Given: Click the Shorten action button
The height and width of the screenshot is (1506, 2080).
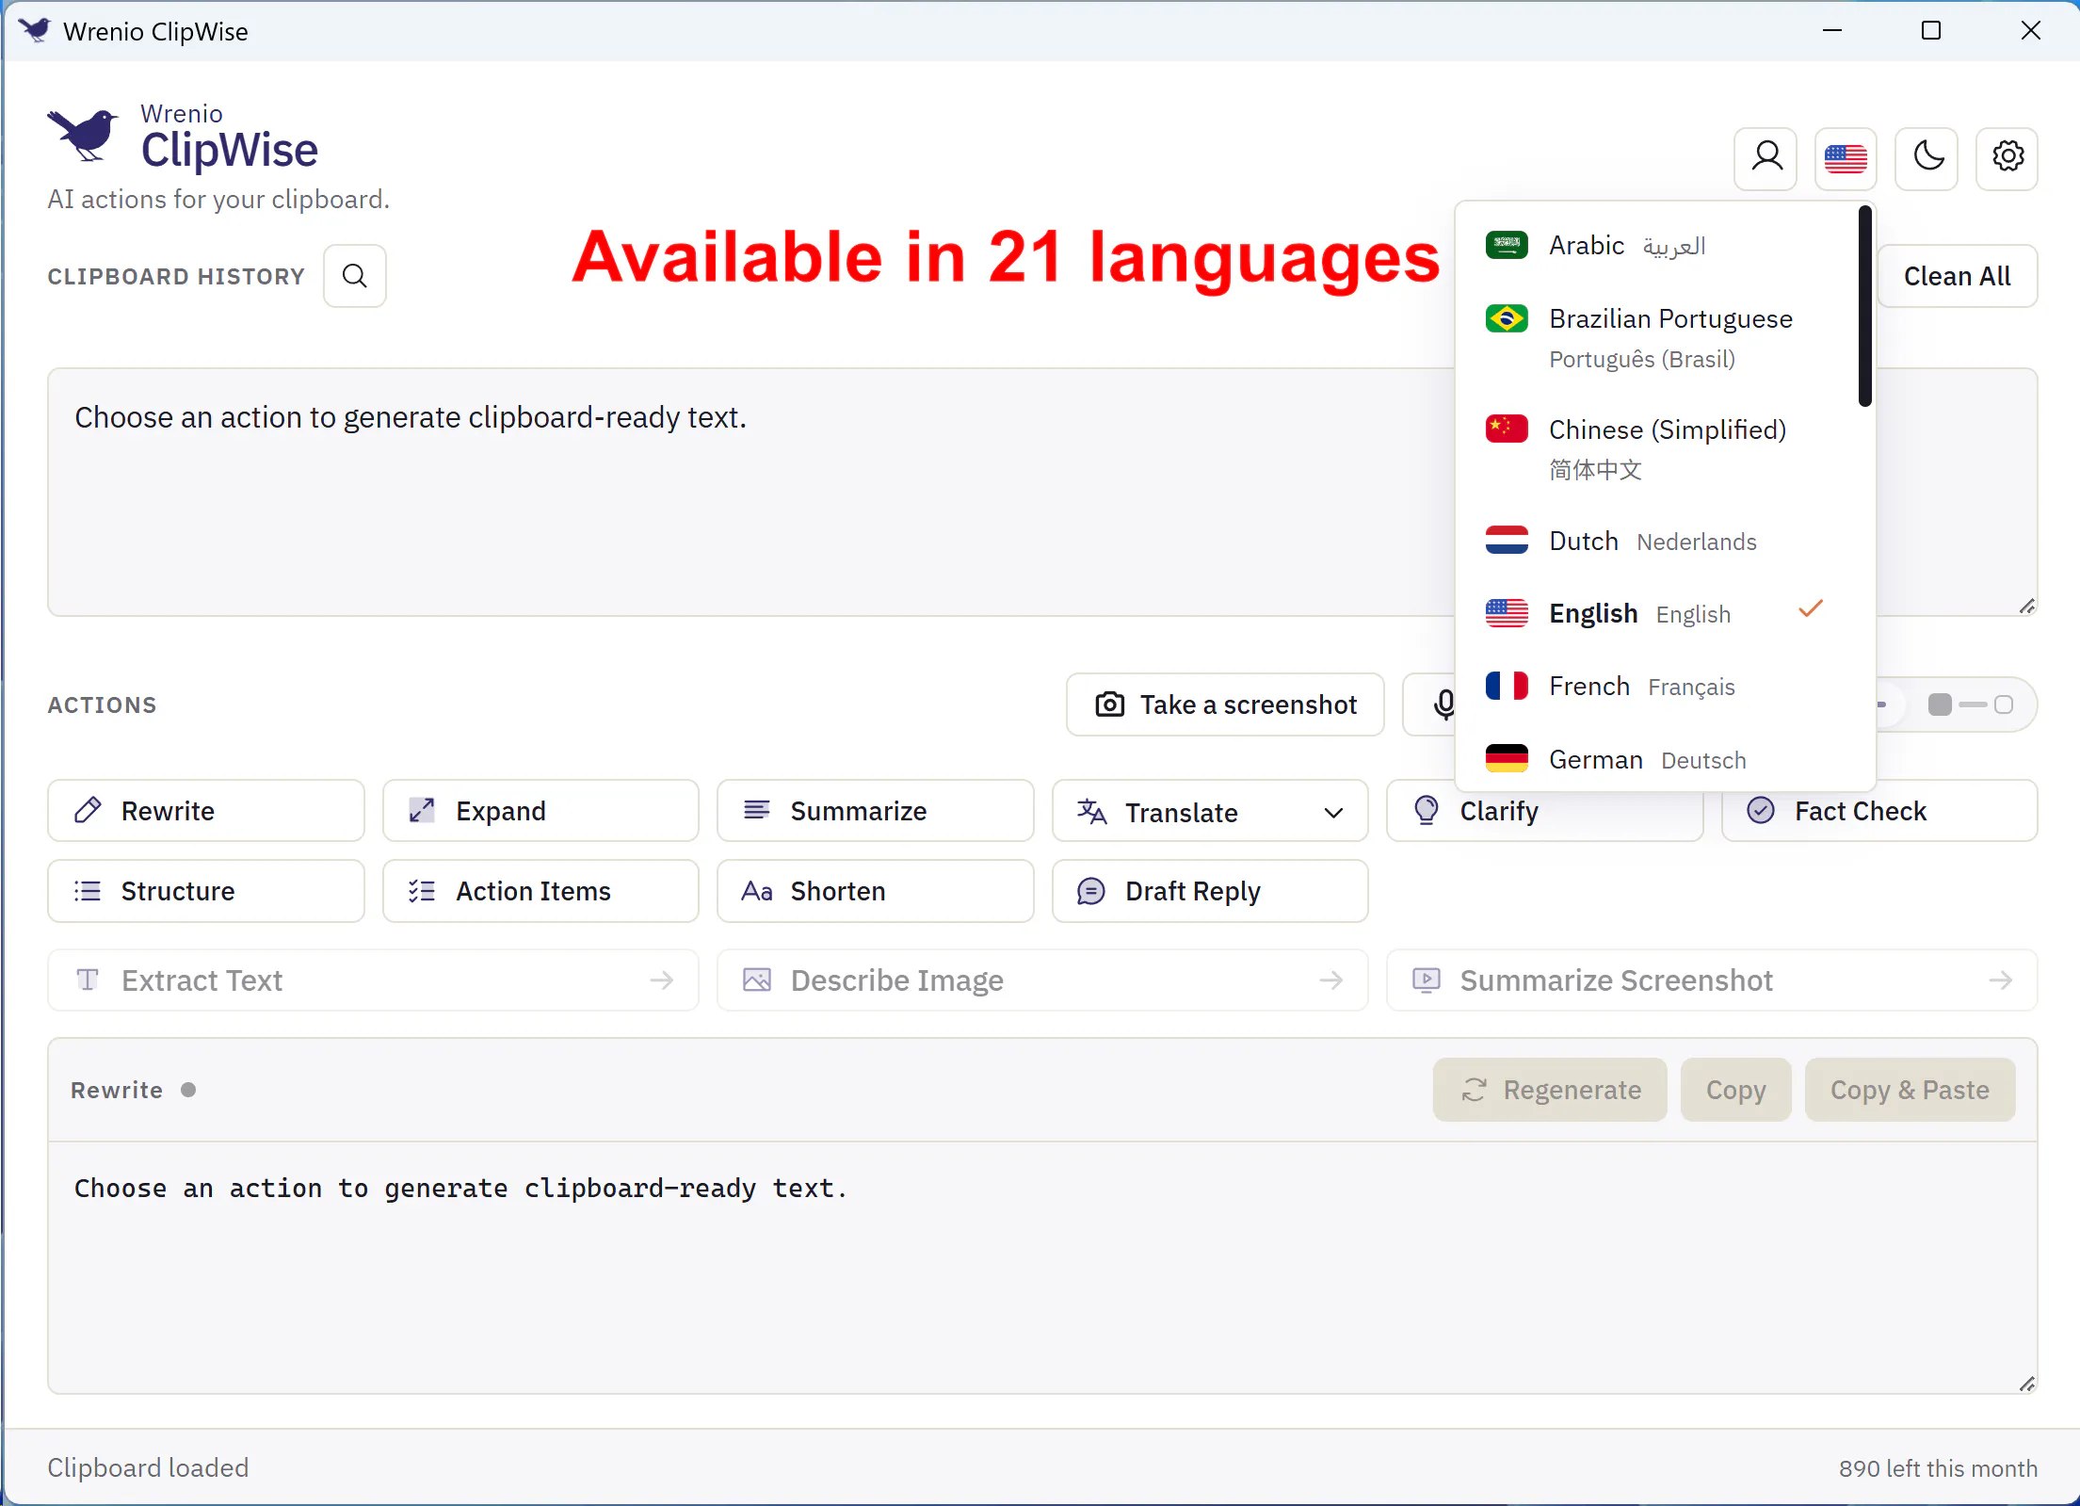Looking at the screenshot, I should 875,891.
